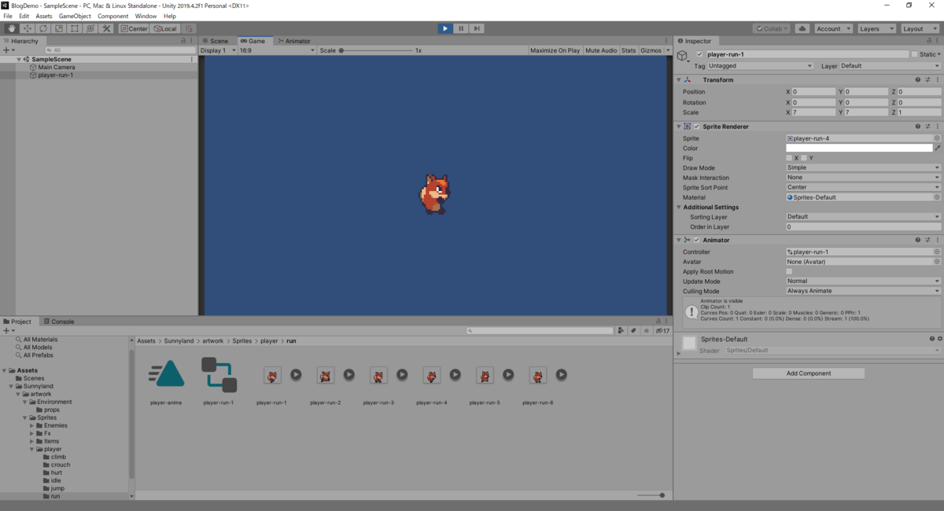Viewport: 944px width, 511px height.
Task: Switch to the Console tab
Action: tap(59, 322)
